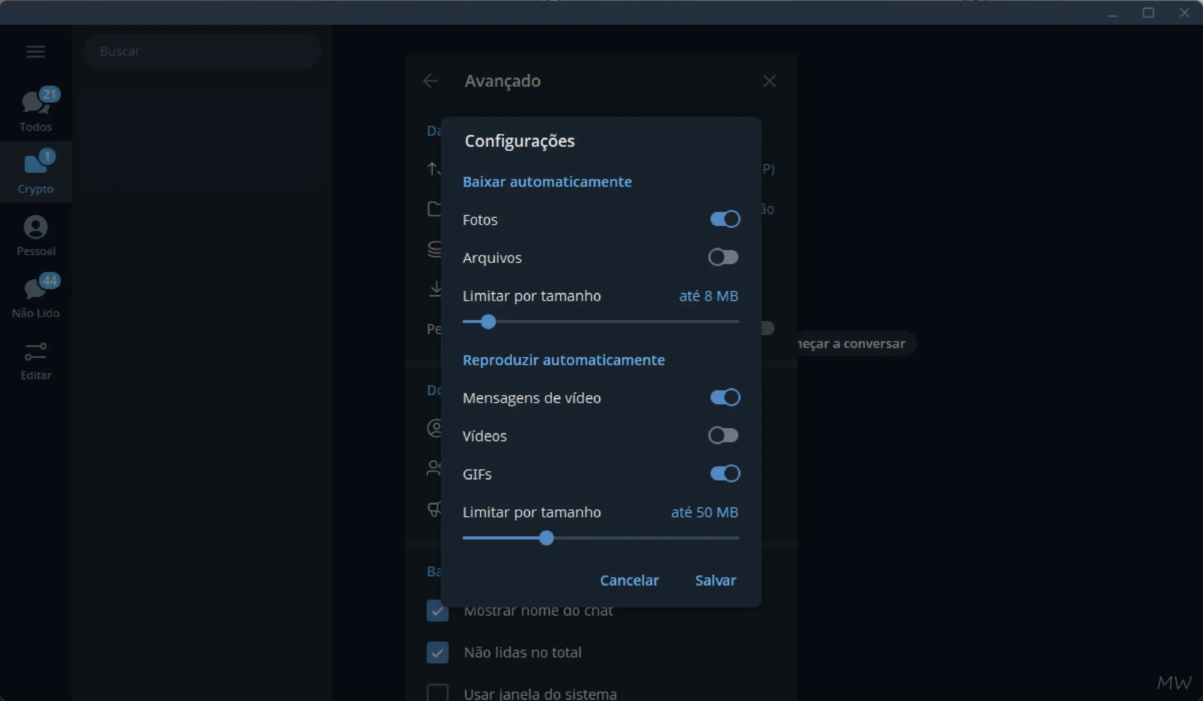
Task: Enable Arquivos automatic download
Action: (723, 257)
